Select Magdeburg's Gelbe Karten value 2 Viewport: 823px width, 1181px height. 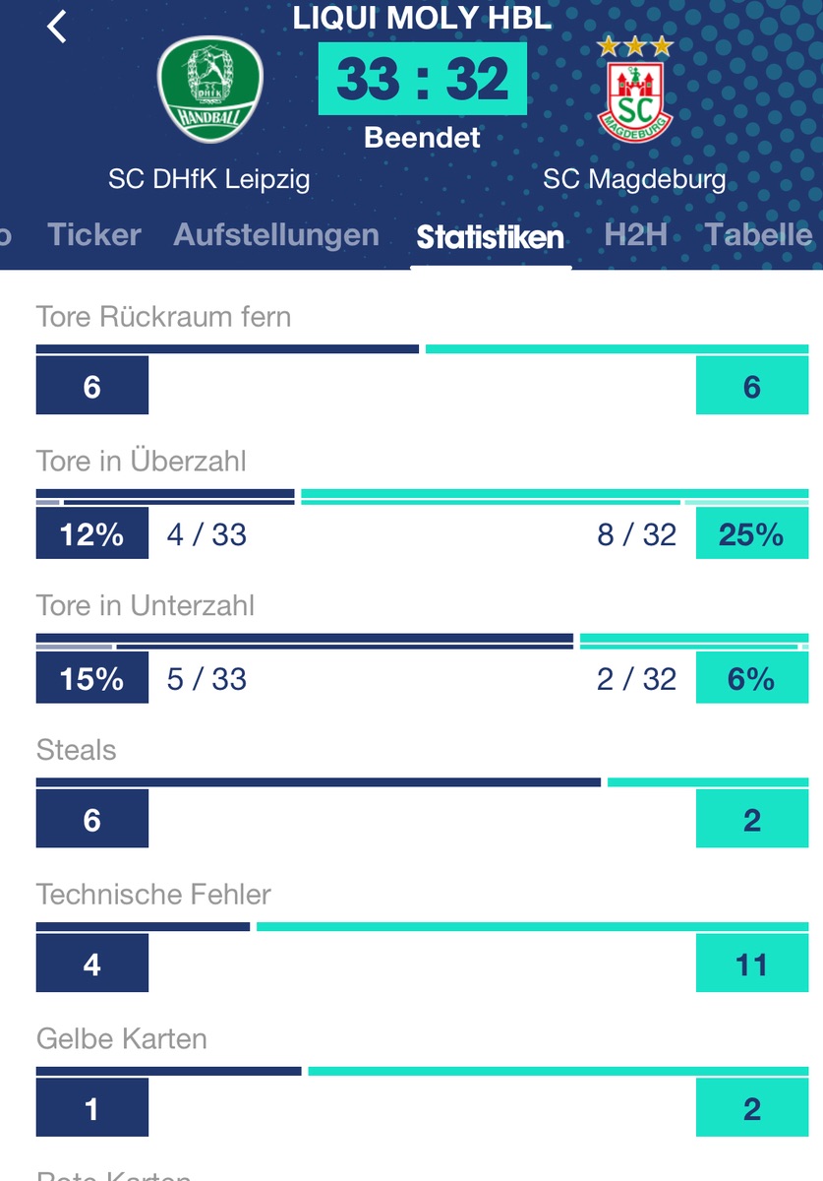751,1109
